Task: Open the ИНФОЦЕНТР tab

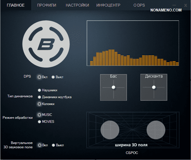Action: pos(108,5)
